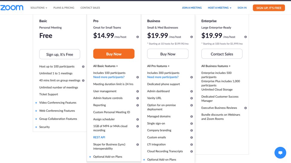Click info icon for Admin feature controls
Screen dimensions: 291x163
pyautogui.click(x=137, y=98)
